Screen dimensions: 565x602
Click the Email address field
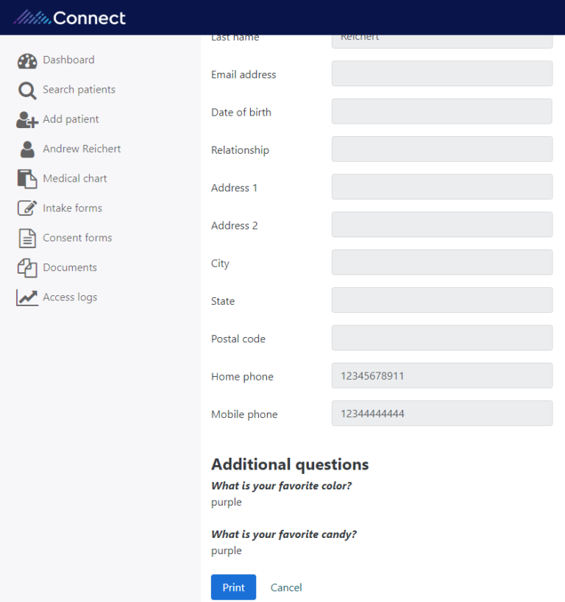pos(442,74)
